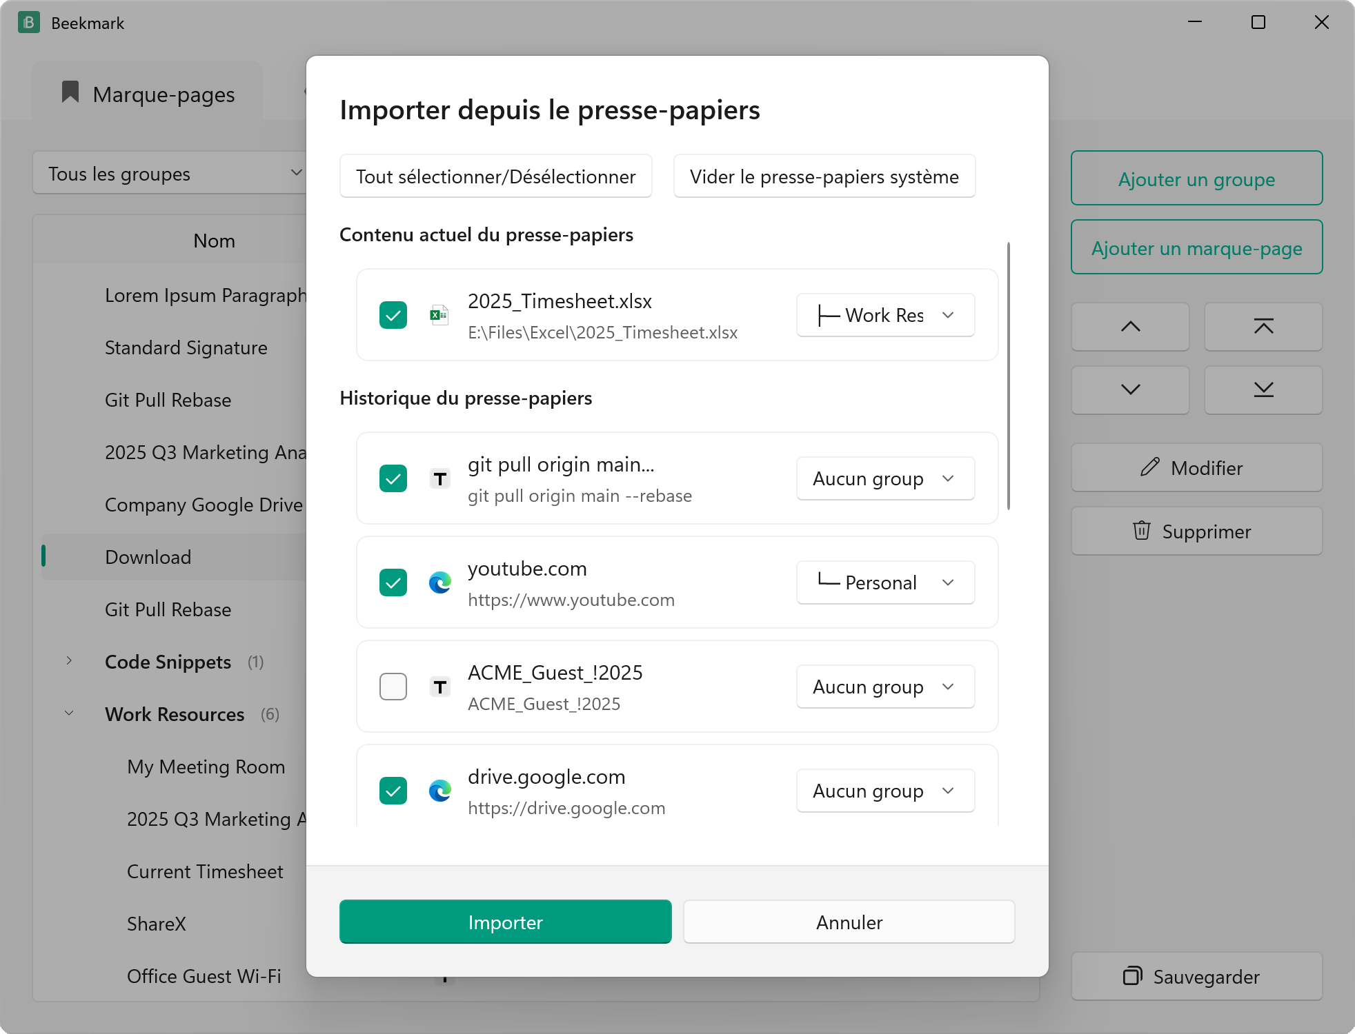The height and width of the screenshot is (1034, 1355).
Task: Click the Nom column header
Action: click(x=214, y=241)
